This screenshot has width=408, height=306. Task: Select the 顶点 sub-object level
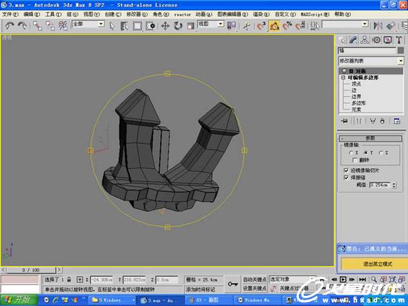tap(357, 84)
